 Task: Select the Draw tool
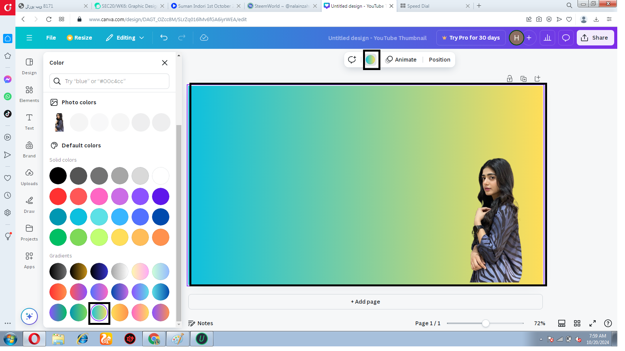[29, 205]
